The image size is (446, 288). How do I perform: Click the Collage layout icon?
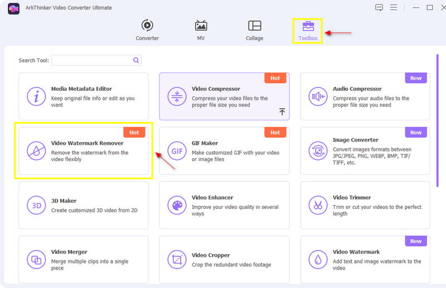[x=255, y=26]
